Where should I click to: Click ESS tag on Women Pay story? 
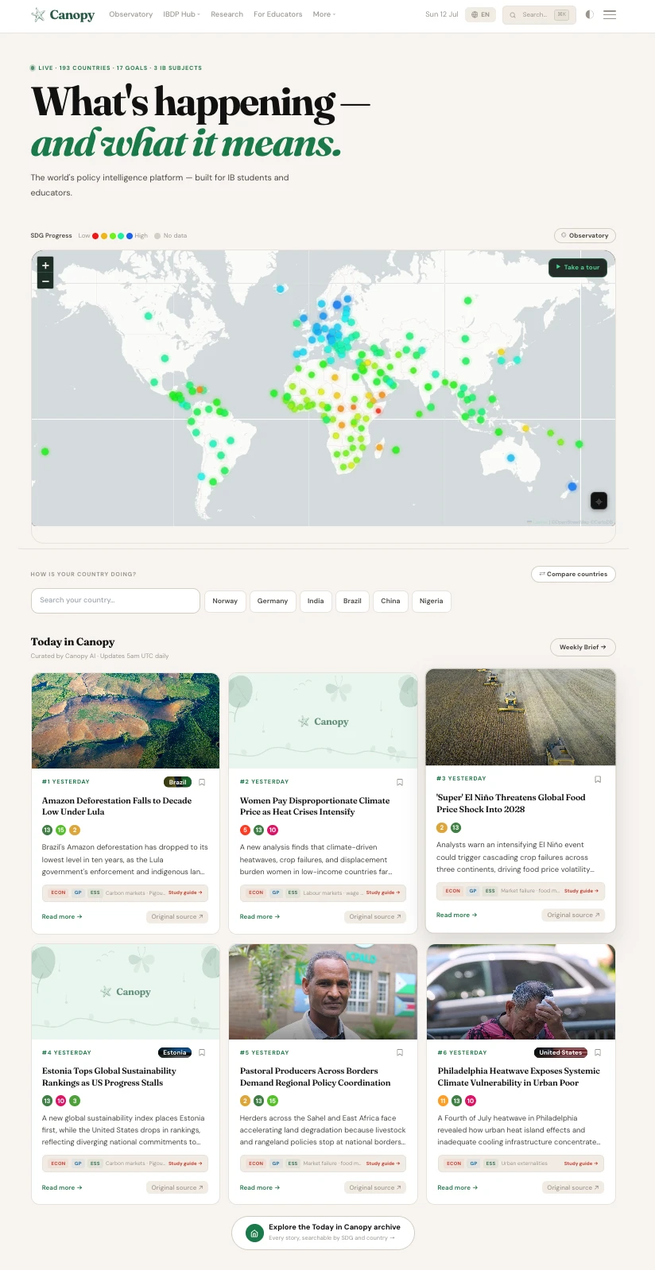tap(293, 892)
